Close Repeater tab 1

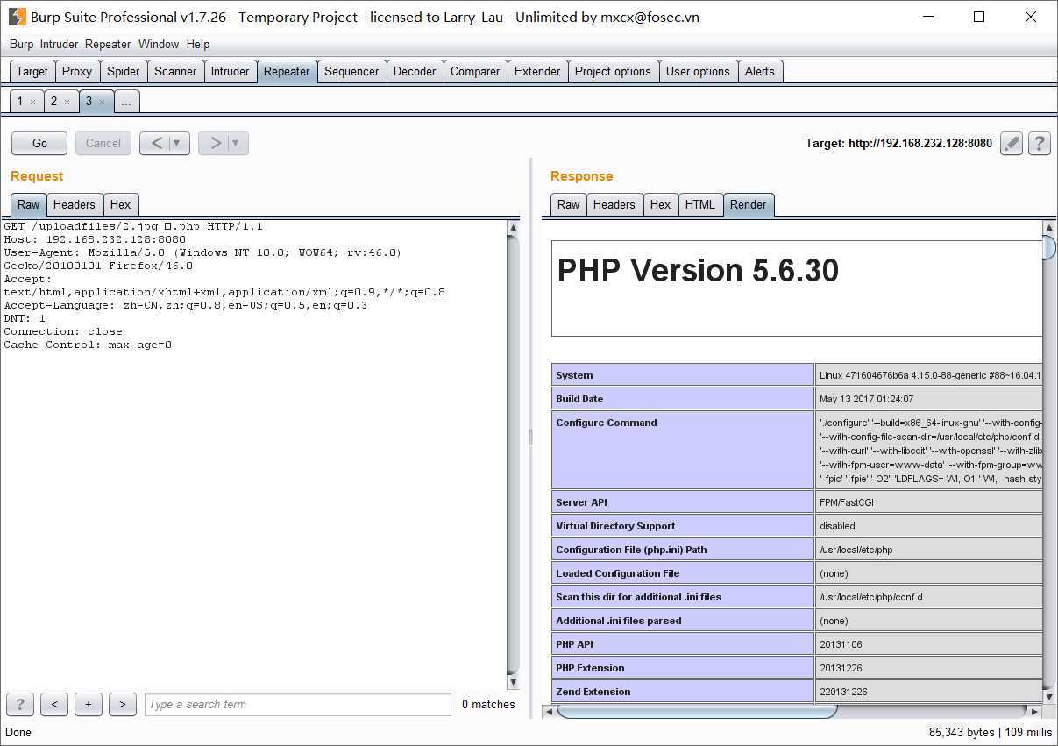tap(33, 103)
